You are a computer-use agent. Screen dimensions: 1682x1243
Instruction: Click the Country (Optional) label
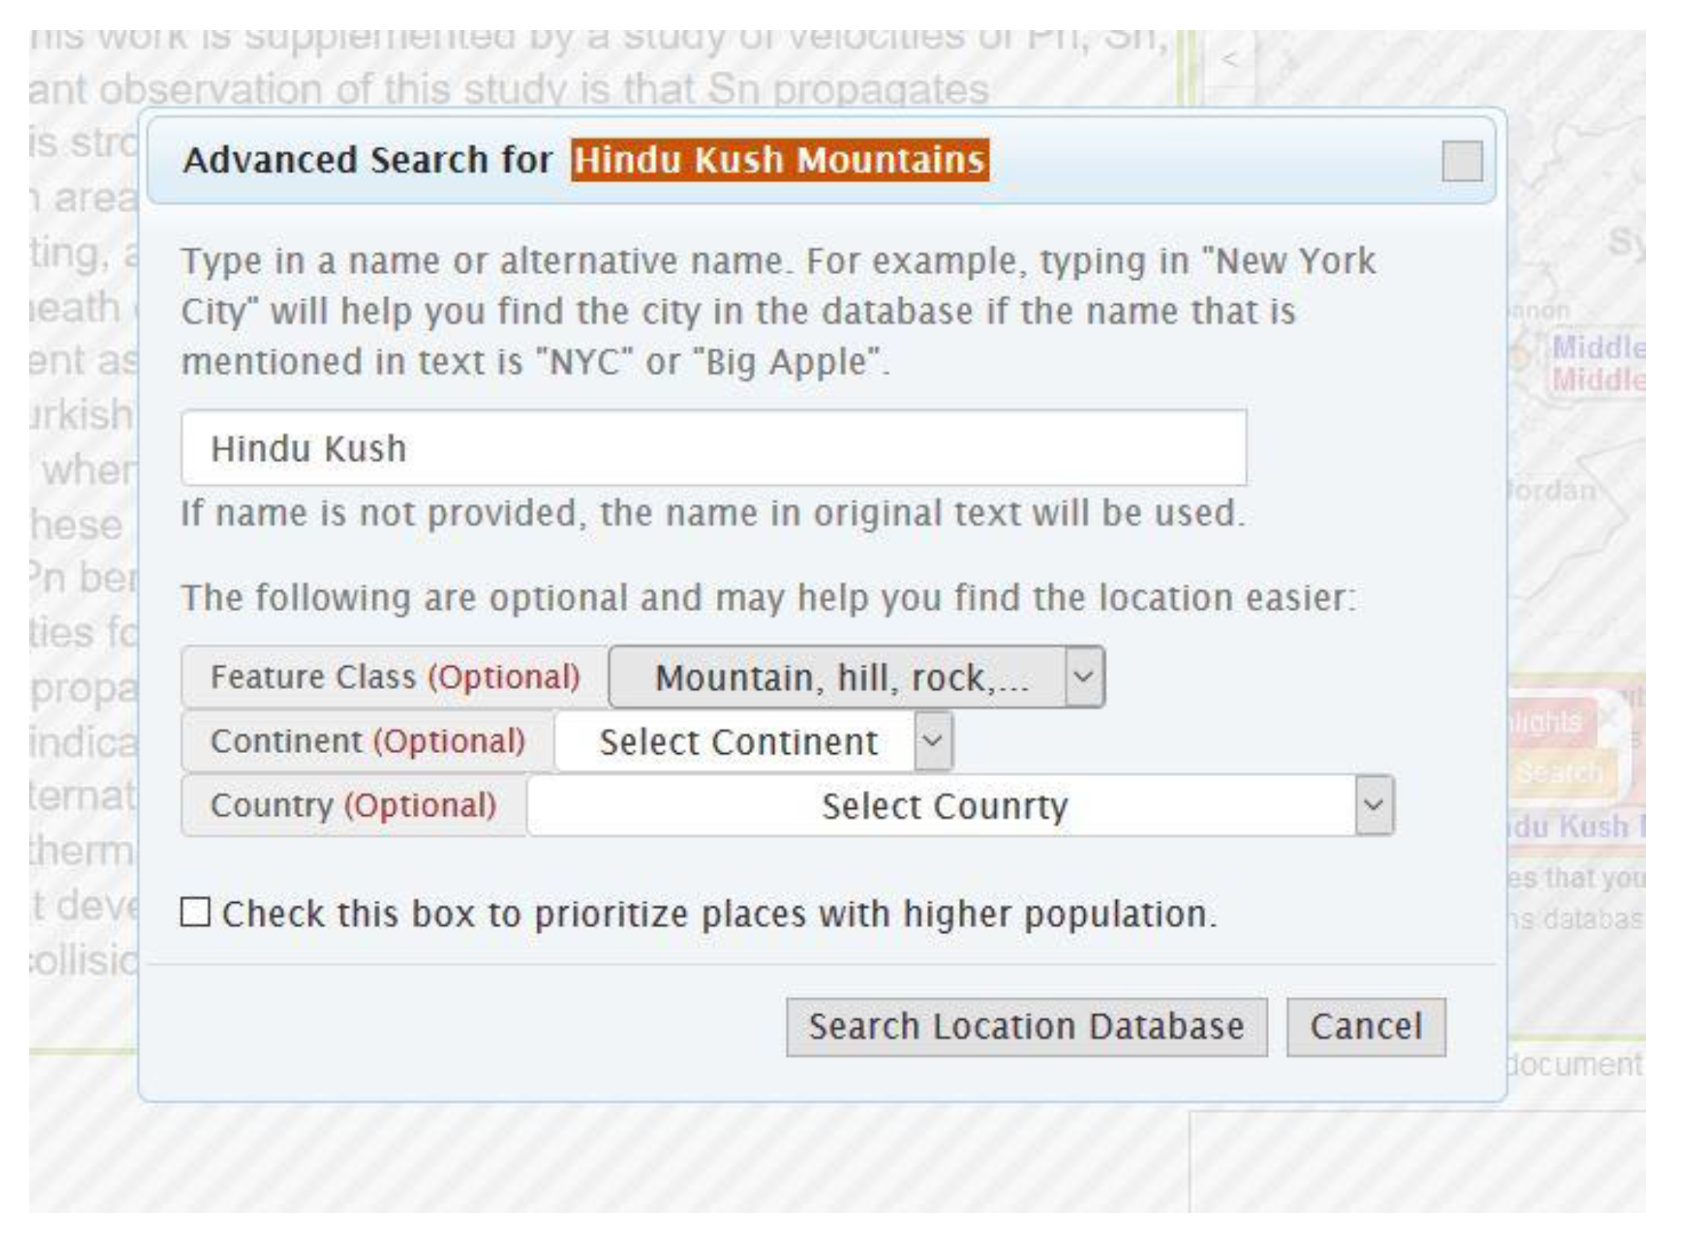354,806
